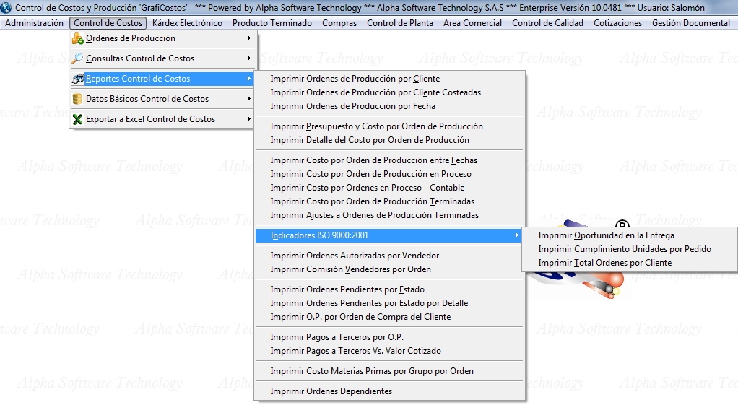Image resolution: width=738 pixels, height=405 pixels.
Task: Open the Kárdex Electrónico menu
Action: click(x=187, y=23)
